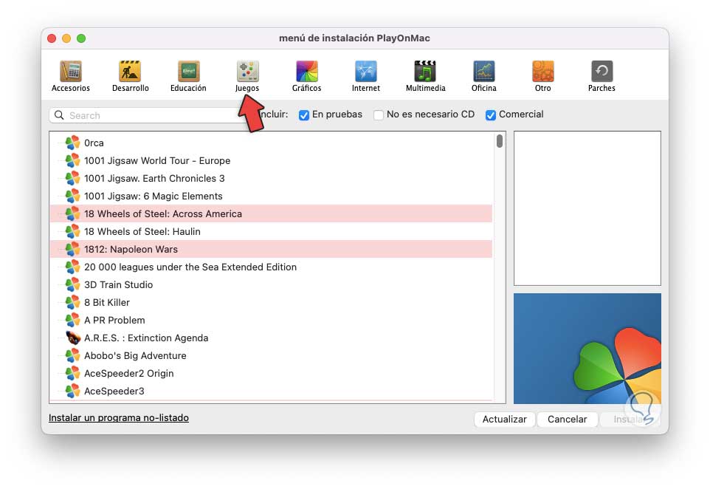Viewport: 710px width, 489px height.
Task: Open the Oficina category
Action: [x=483, y=76]
